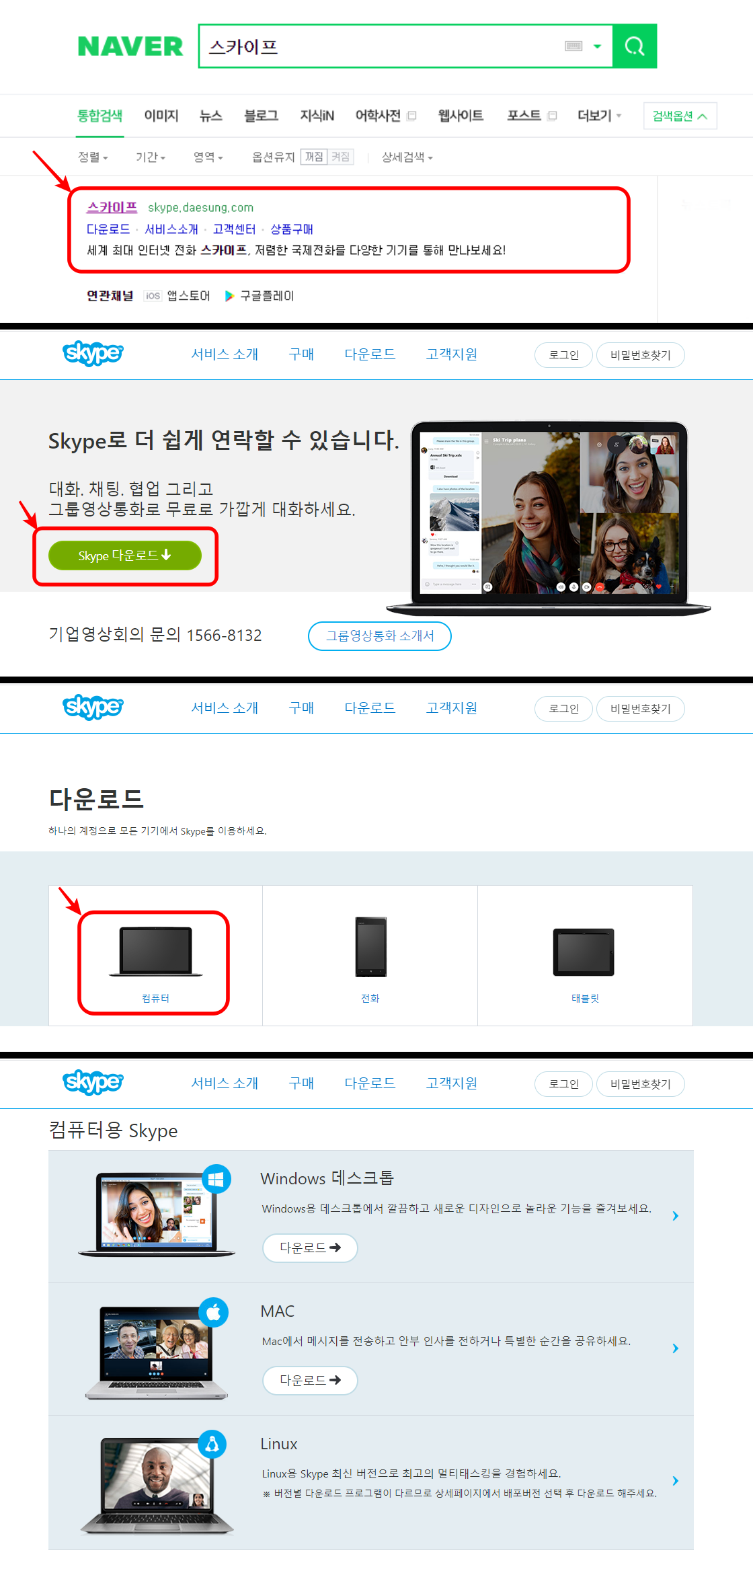Click 비밀번호찾기 on the 컴퓨터용 Skype page
The width and height of the screenshot is (753, 1573).
point(640,1084)
